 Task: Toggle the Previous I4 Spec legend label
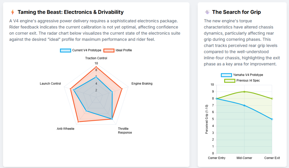coord(248,80)
